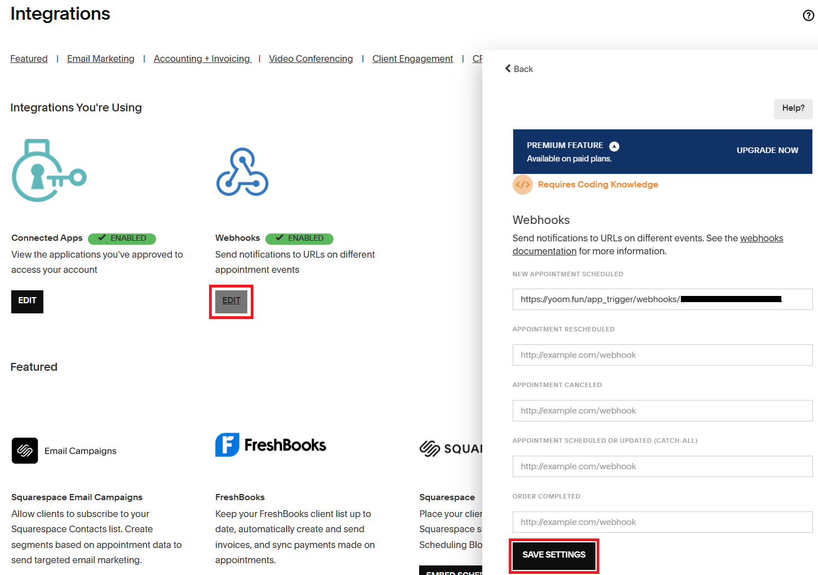Open the help question mark icon

(x=808, y=15)
